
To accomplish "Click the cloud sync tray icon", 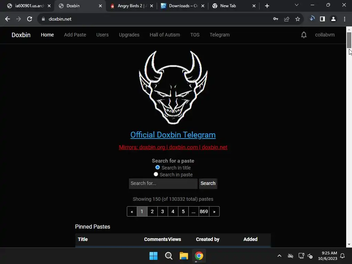I will point(290,256).
